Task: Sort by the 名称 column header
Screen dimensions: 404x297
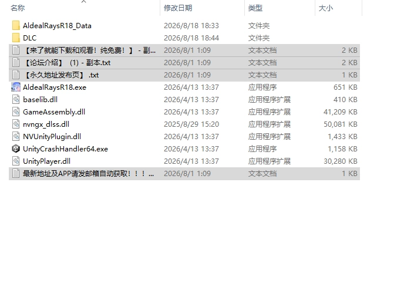Action: (x=18, y=8)
